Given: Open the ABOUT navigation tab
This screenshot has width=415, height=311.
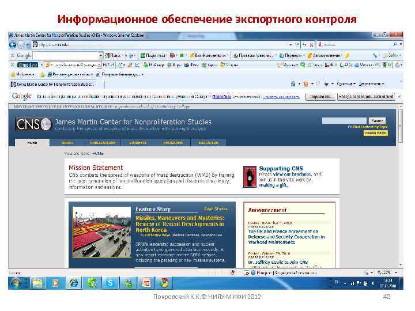Looking at the screenshot, I should coord(67,143).
